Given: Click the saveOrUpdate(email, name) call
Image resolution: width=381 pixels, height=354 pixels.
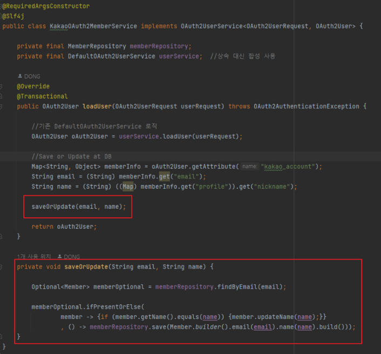Looking at the screenshot, I should 78,207.
